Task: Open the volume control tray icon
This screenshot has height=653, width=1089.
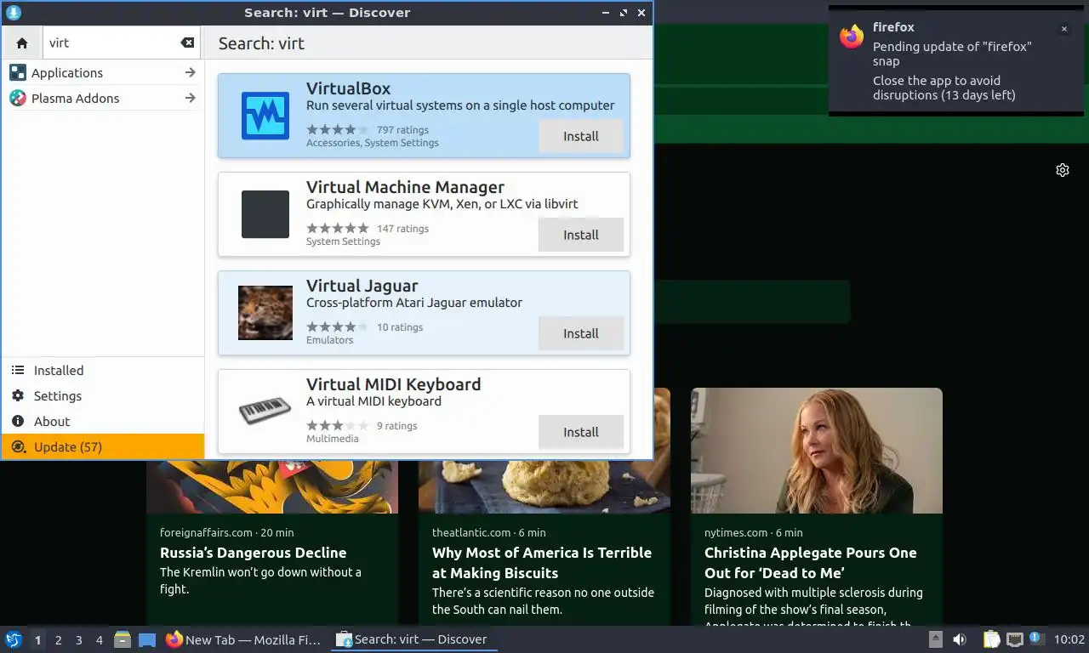Action: (960, 639)
